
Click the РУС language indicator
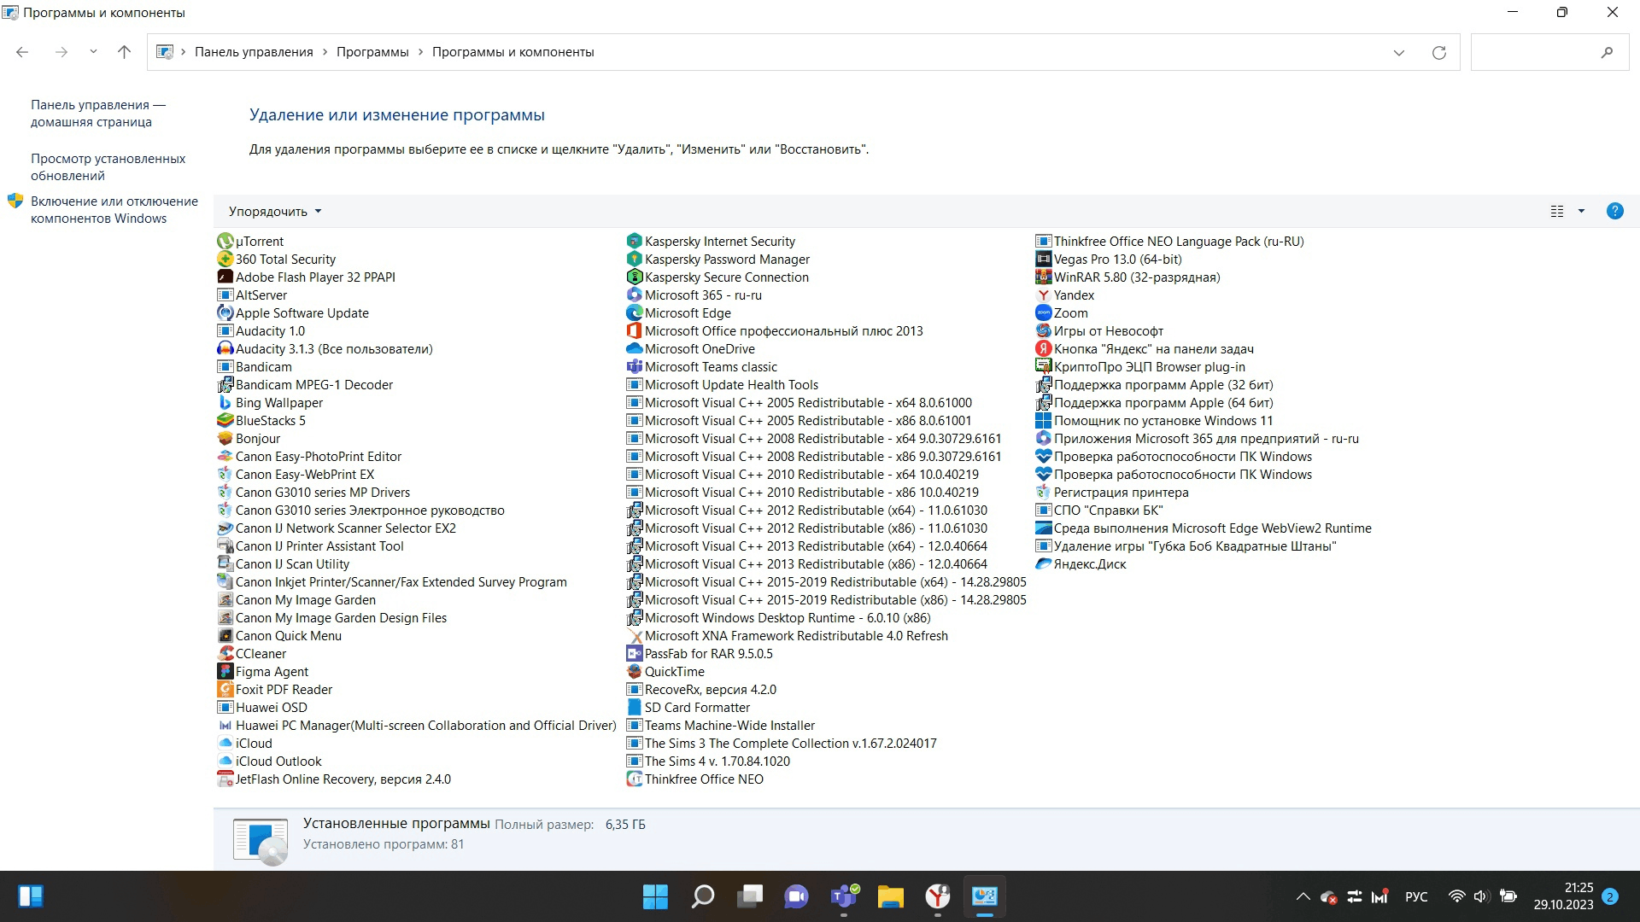pyautogui.click(x=1416, y=896)
